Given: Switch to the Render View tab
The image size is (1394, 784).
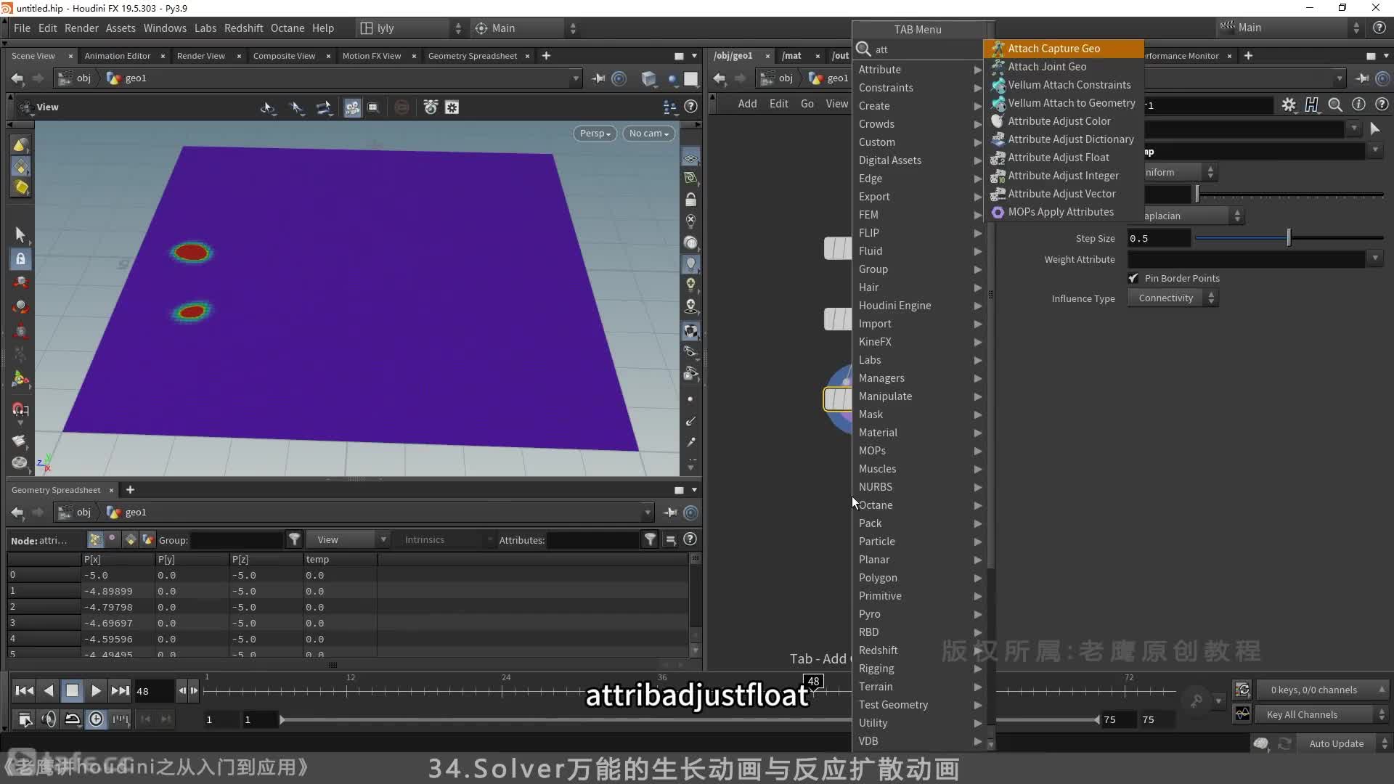Looking at the screenshot, I should click(201, 56).
